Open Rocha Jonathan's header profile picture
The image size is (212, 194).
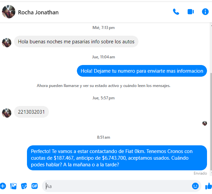pyautogui.click(x=8, y=12)
